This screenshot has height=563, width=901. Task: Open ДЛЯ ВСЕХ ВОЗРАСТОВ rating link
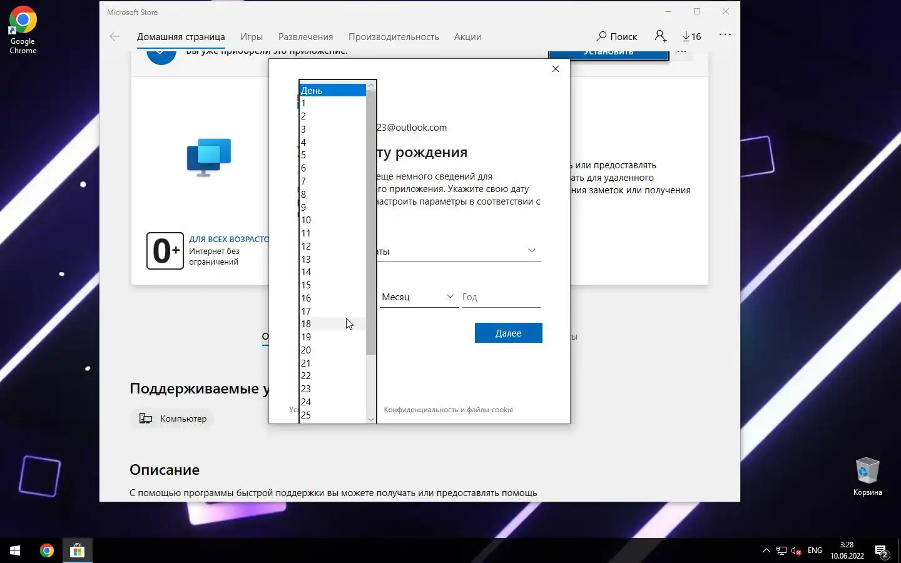click(x=229, y=239)
